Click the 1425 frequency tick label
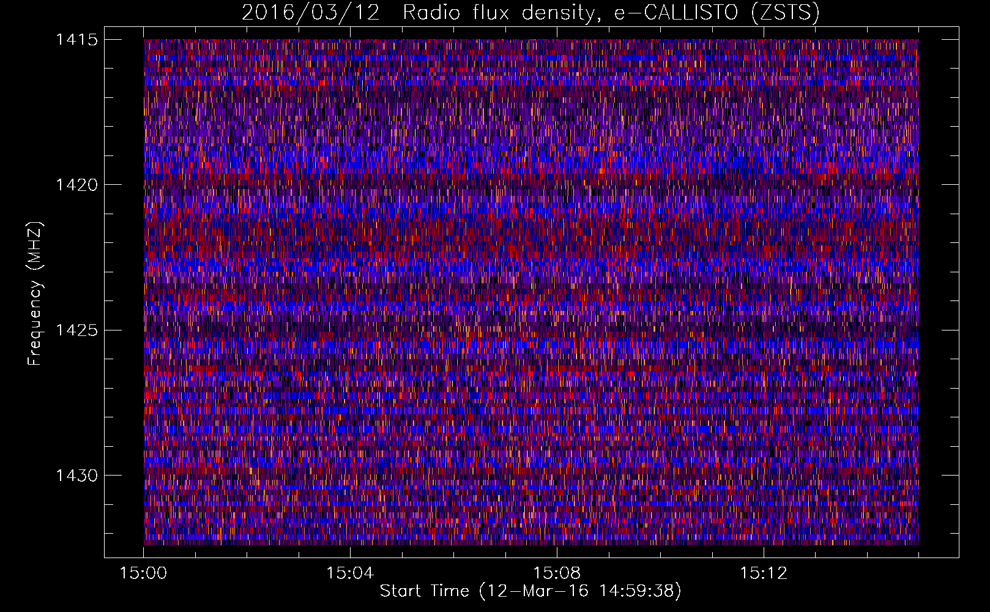This screenshot has height=612, width=990. [76, 330]
